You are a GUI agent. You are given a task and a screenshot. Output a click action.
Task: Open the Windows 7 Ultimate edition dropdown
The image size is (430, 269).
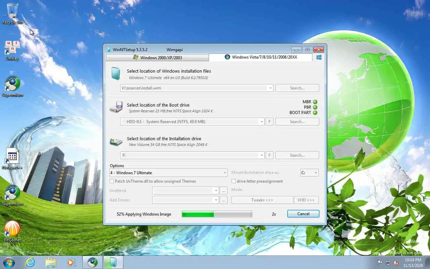click(168, 173)
